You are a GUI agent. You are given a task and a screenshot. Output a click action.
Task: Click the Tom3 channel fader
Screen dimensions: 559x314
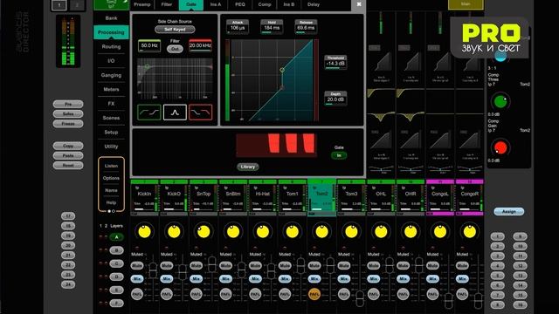pyautogui.click(x=360, y=298)
